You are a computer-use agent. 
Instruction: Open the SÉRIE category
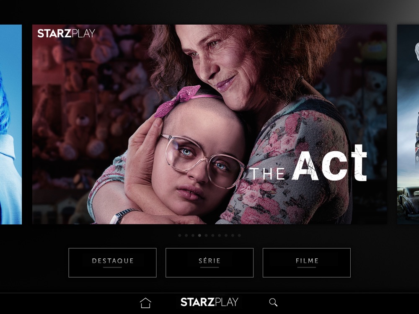click(209, 263)
